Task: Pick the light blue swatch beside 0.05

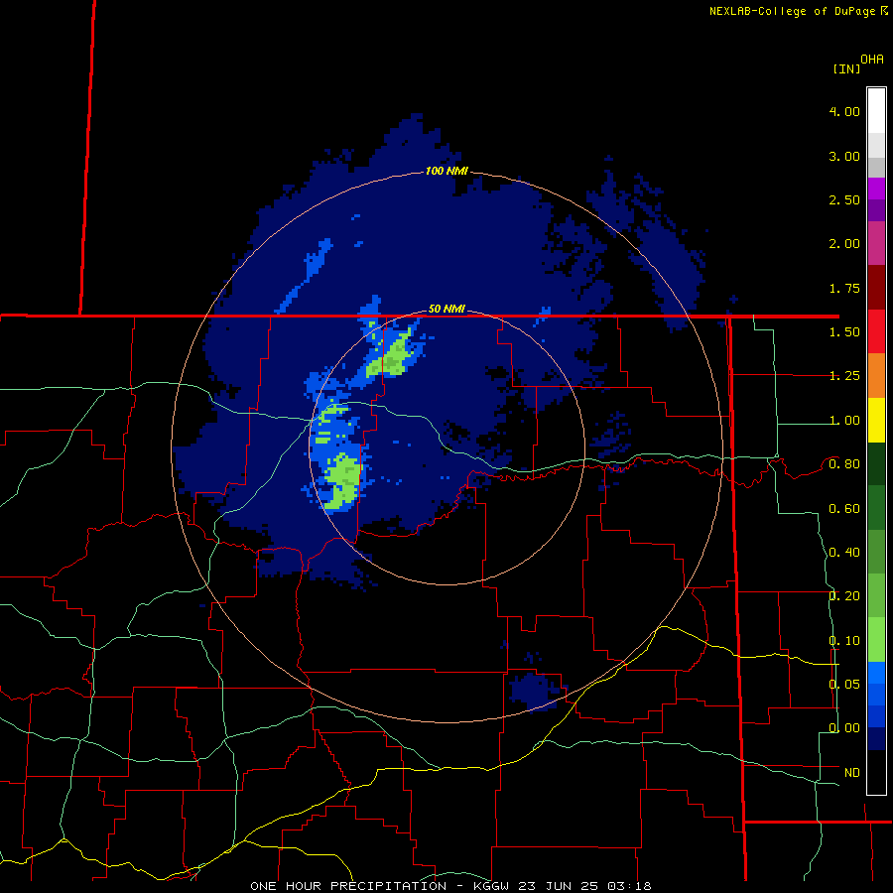Action: (x=876, y=673)
